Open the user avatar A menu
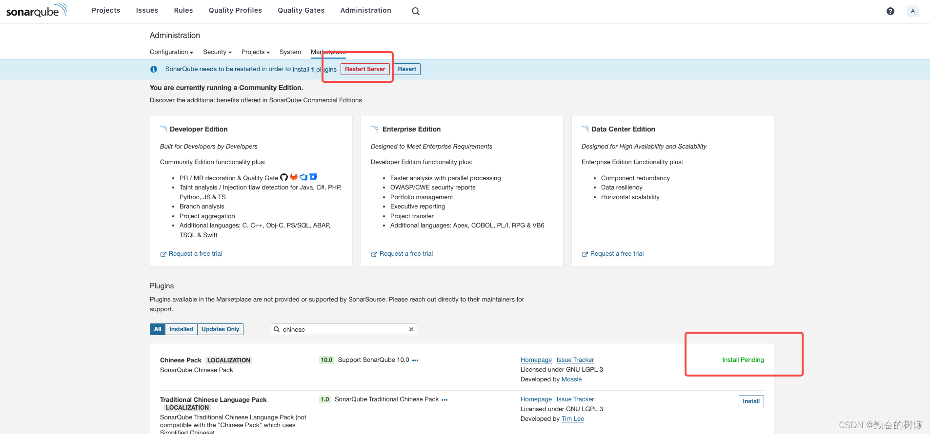The image size is (930, 434). (913, 11)
